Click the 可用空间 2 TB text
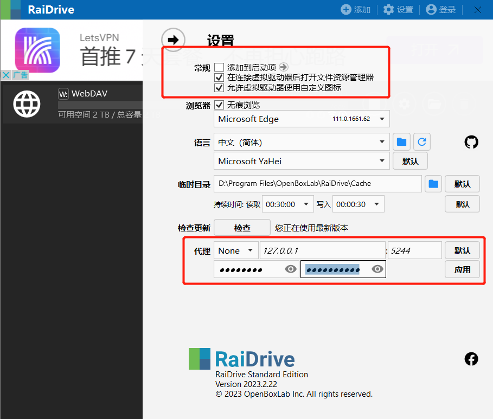Viewport: 493px width, 419px height. (84, 115)
